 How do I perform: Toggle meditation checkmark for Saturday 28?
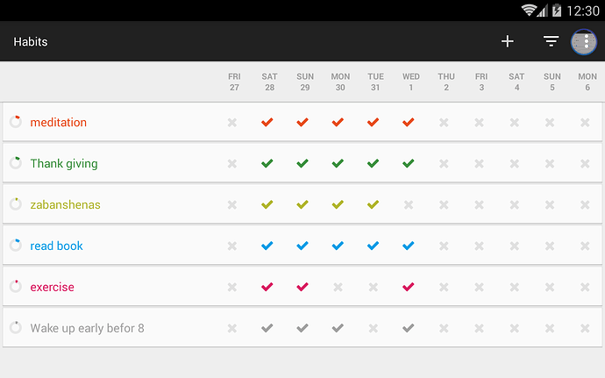[x=267, y=123]
